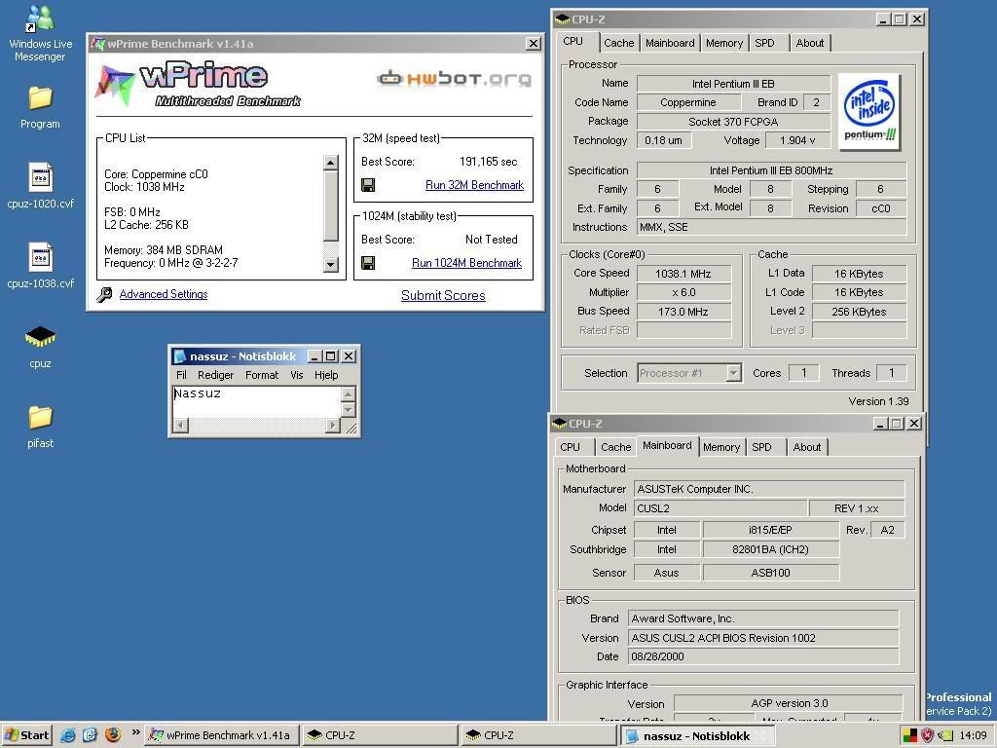Click the colored squares tray icon
This screenshot has width=997, height=748.
(x=910, y=735)
